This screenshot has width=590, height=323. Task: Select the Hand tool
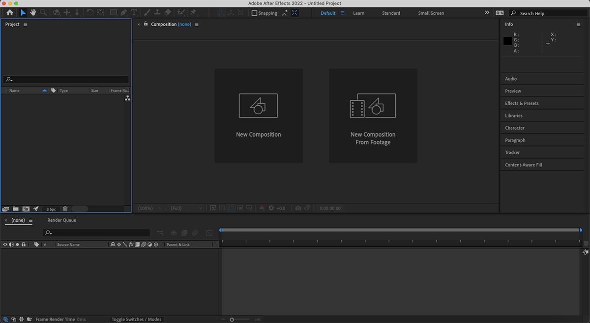point(33,12)
